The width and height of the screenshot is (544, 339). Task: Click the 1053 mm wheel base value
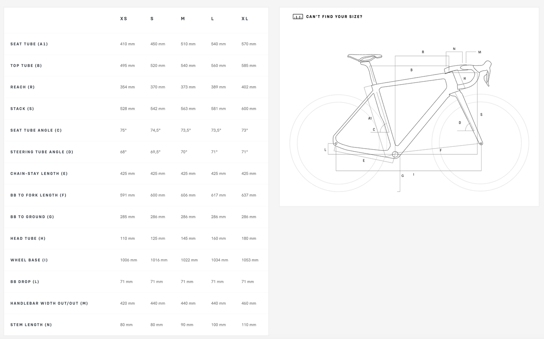click(250, 260)
